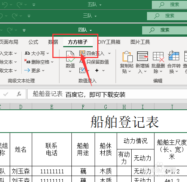The width and height of the screenshot is (187, 182).
Task: Click the search box in 五队 window
Action: pyautogui.click(x=169, y=5)
